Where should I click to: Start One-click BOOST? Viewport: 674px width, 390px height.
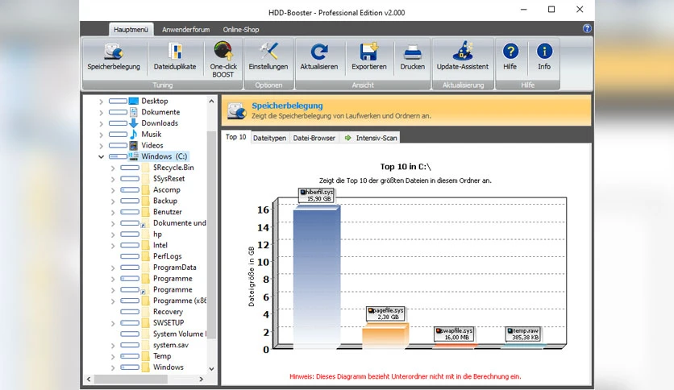tap(223, 60)
